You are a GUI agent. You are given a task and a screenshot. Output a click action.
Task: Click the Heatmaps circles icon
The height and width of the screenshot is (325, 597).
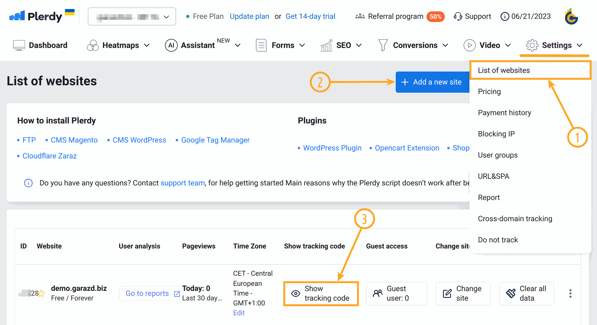[x=93, y=45]
